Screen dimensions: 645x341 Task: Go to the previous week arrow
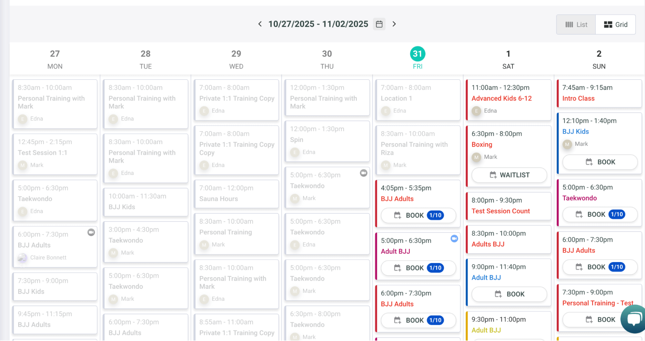(x=260, y=24)
